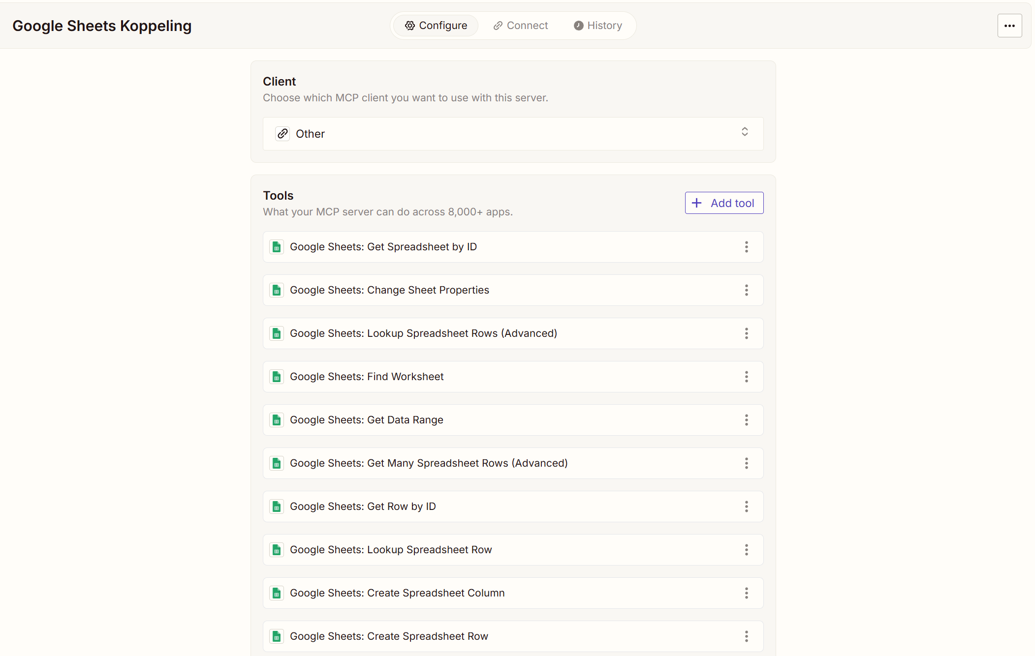This screenshot has width=1035, height=656.
Task: Click kebab icon for Get Row by ID
Action: [x=746, y=507]
